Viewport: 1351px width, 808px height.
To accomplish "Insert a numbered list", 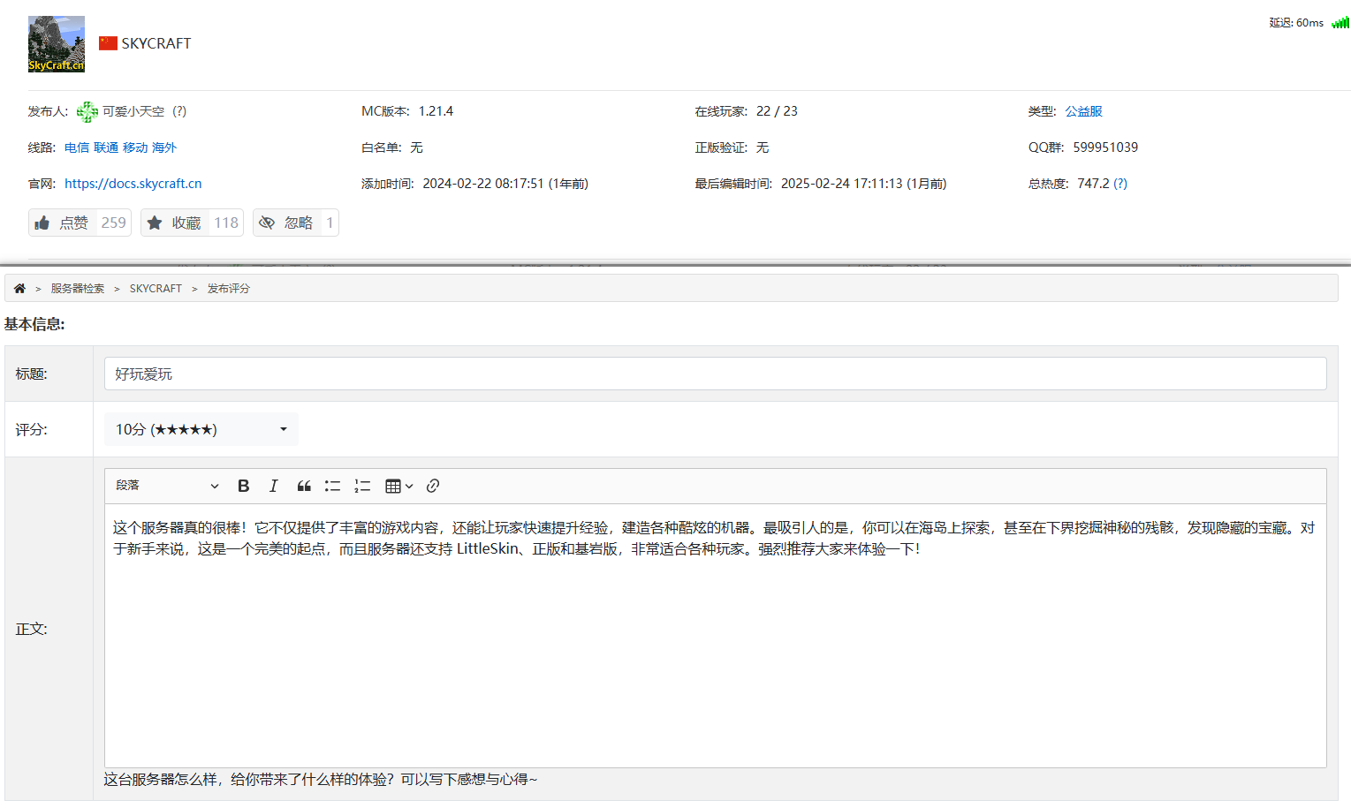I will (x=362, y=486).
